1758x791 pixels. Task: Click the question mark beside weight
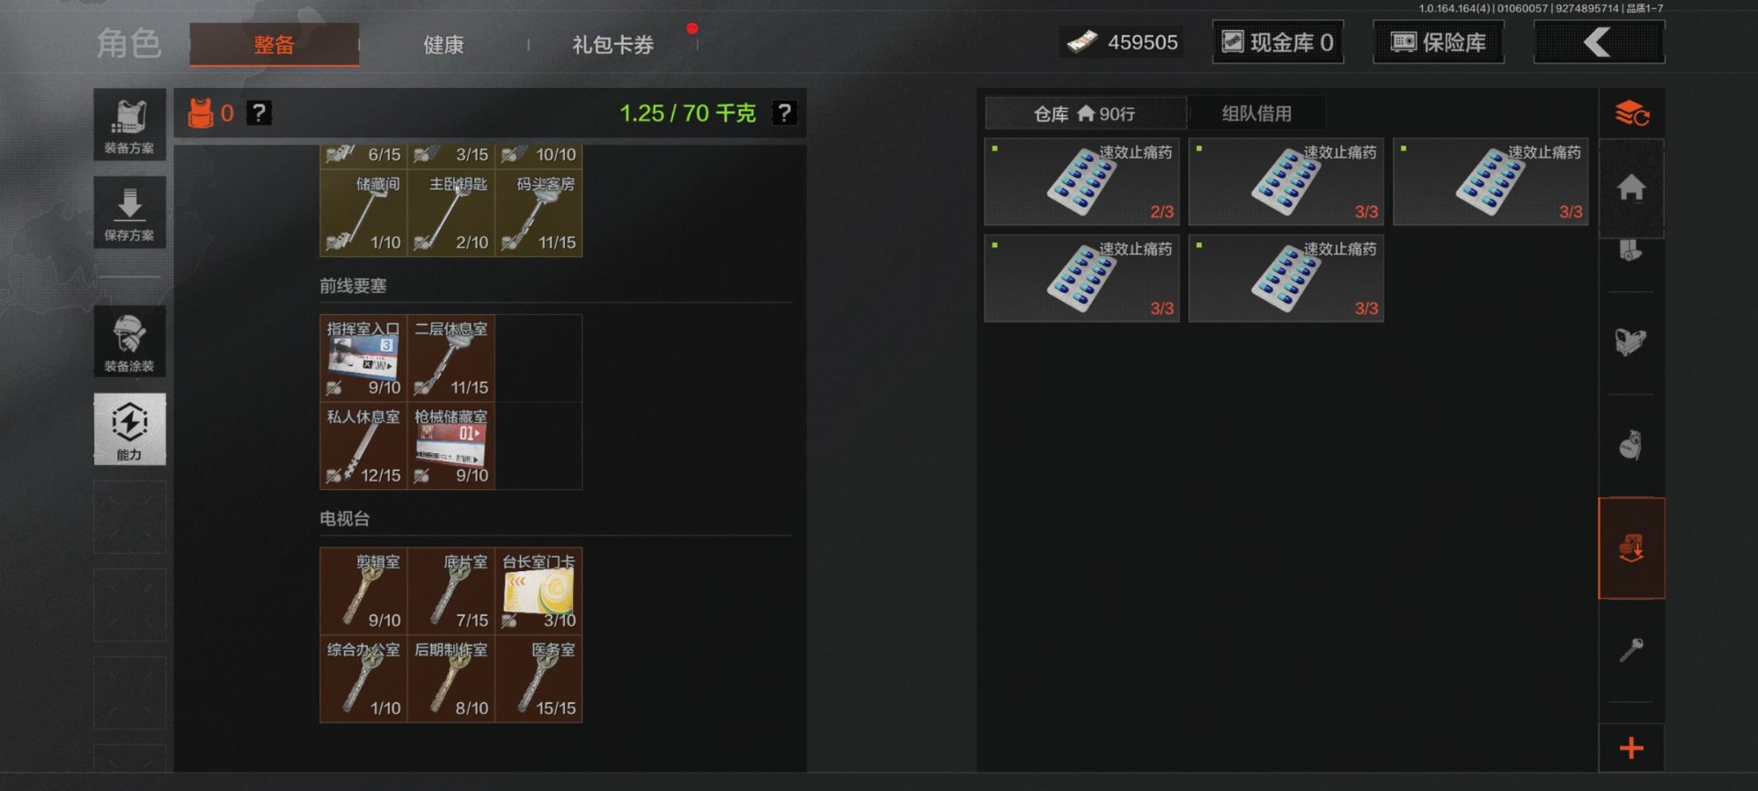(x=784, y=113)
